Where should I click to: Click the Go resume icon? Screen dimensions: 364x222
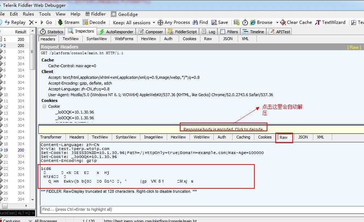click(x=42, y=22)
